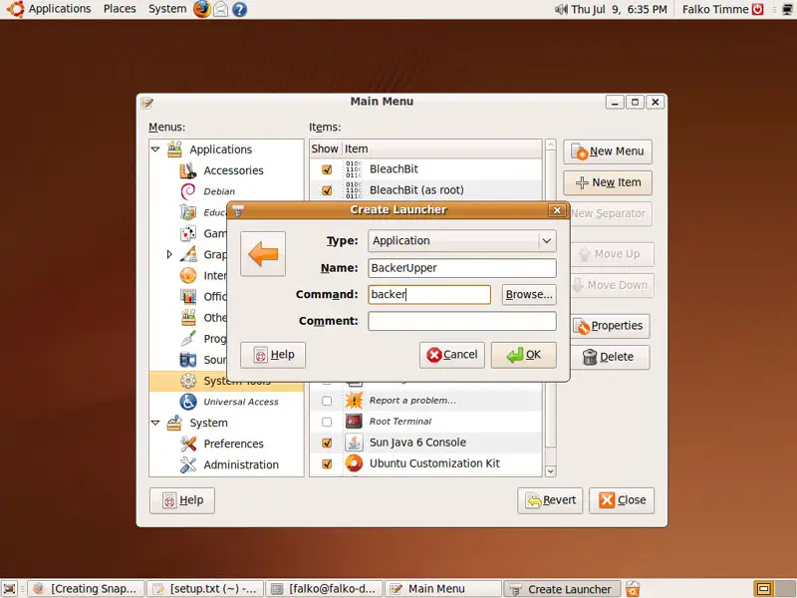
Task: Click the Ubuntu Customization Kit icon
Action: 354,463
